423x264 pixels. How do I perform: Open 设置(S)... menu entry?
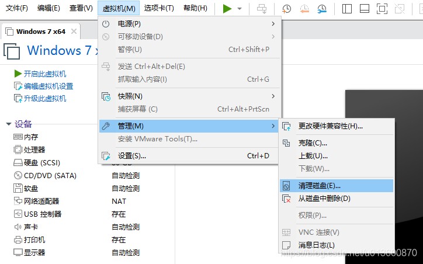[189, 155]
